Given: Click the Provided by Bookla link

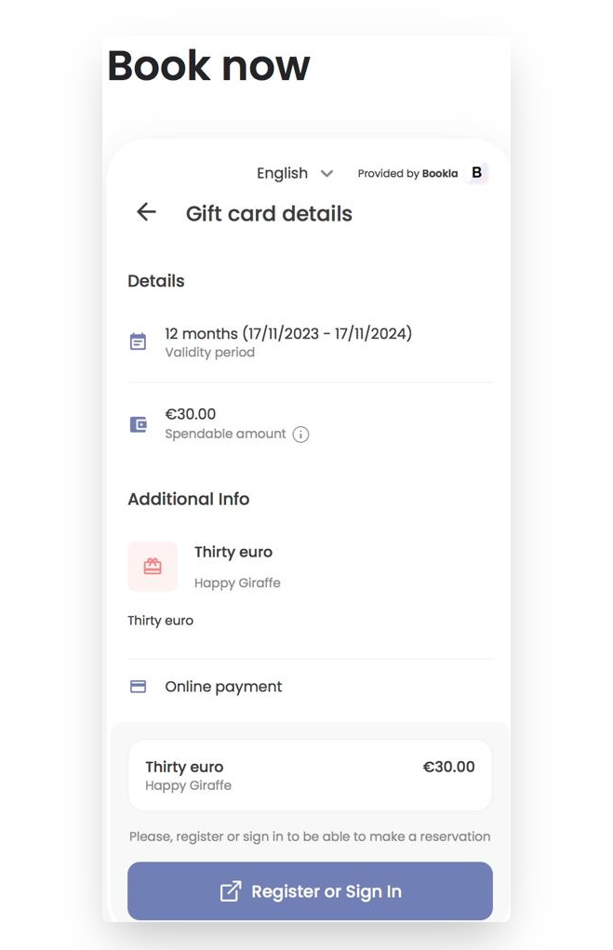Looking at the screenshot, I should (407, 173).
